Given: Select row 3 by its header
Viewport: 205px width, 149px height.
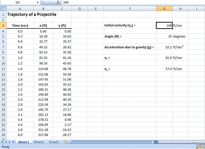Looking at the screenshot, I should [3, 25].
